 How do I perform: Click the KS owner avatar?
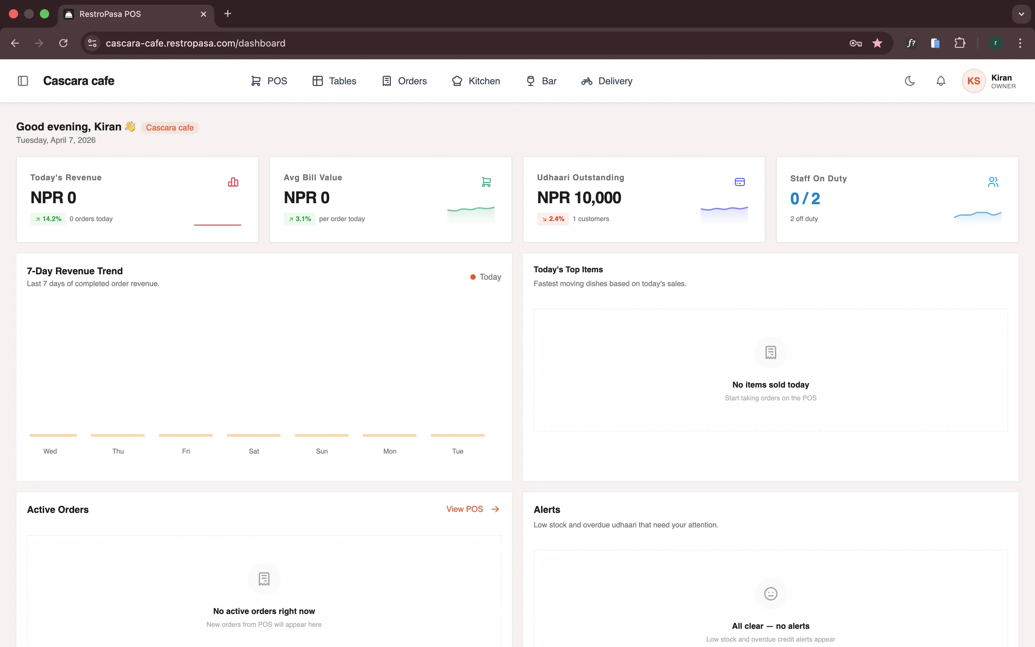coord(973,81)
